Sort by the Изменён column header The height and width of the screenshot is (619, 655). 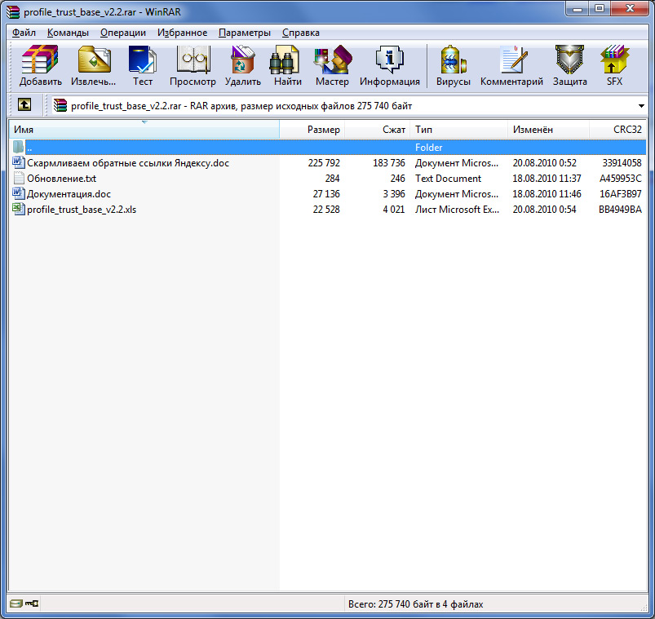pyautogui.click(x=548, y=130)
